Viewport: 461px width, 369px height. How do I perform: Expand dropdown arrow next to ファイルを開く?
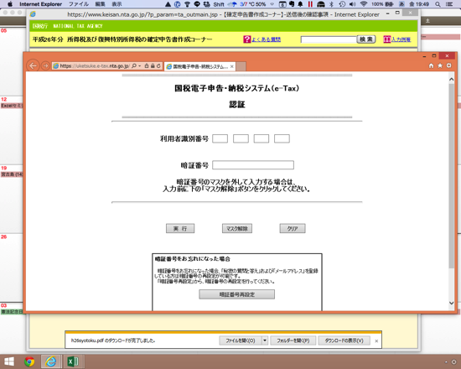click(x=265, y=340)
